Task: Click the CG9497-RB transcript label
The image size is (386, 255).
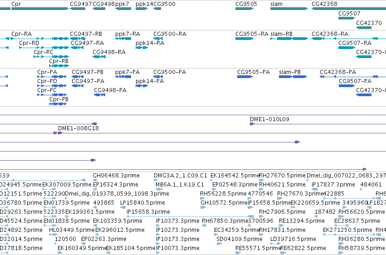Action: [x=86, y=34]
